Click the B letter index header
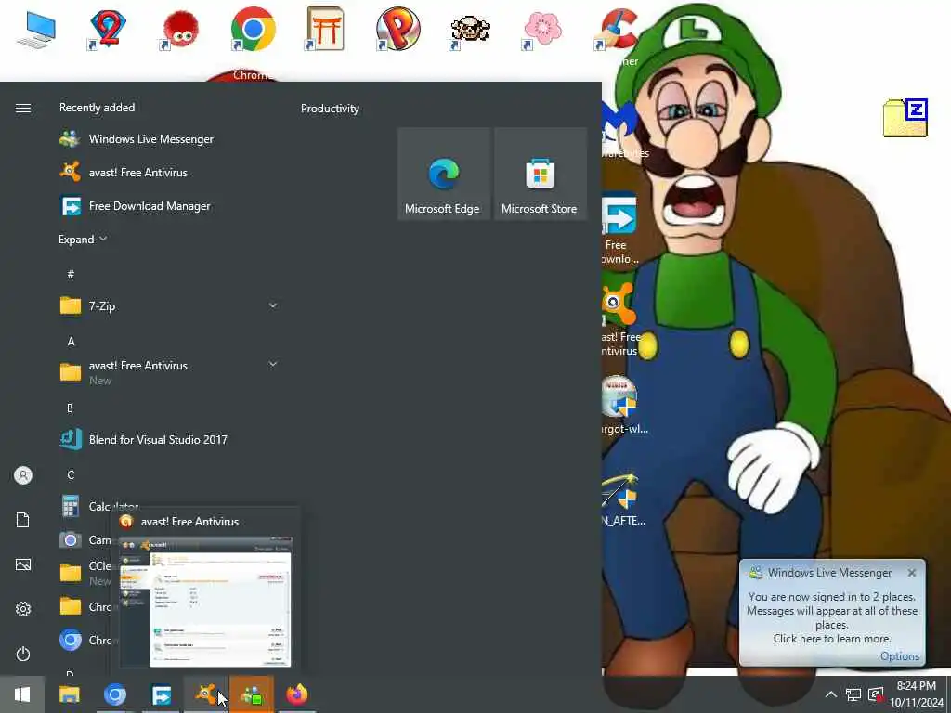Screen dimensions: 951x713 71,408
